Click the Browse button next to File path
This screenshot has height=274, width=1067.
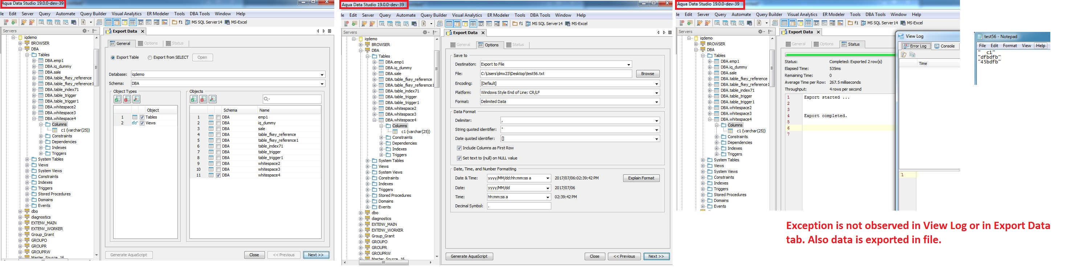click(x=648, y=74)
